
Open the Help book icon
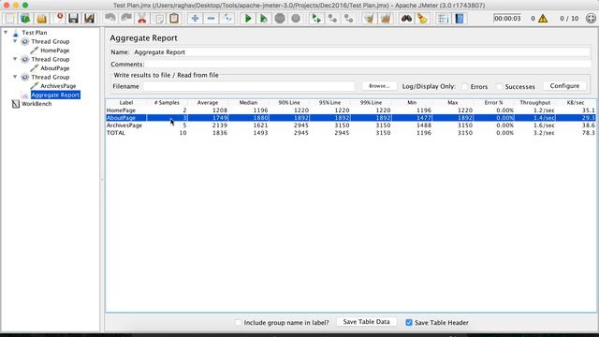pos(460,19)
